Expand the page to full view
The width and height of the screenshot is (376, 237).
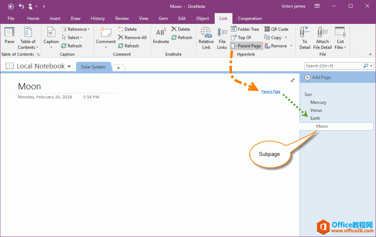pos(293,80)
